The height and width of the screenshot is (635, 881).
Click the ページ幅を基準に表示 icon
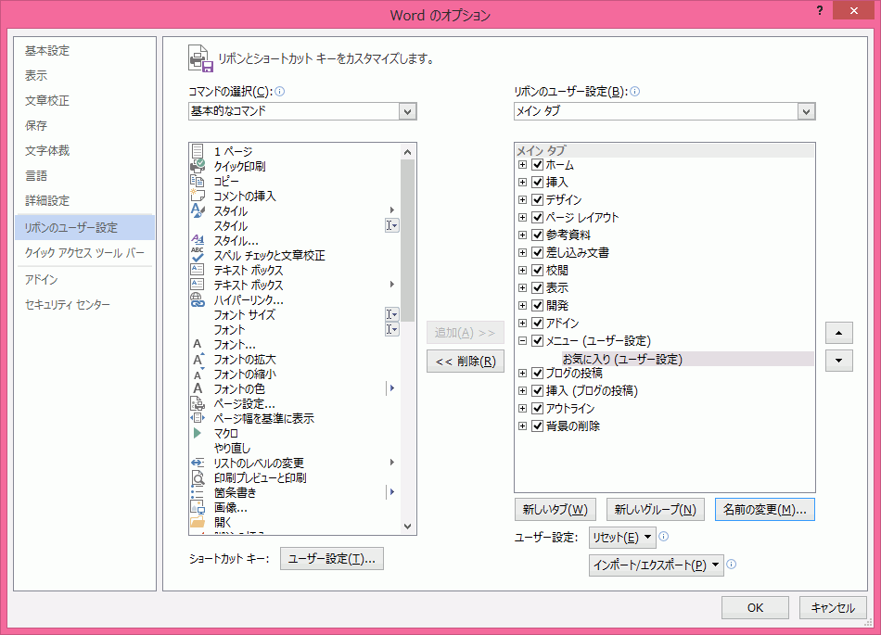(x=198, y=418)
